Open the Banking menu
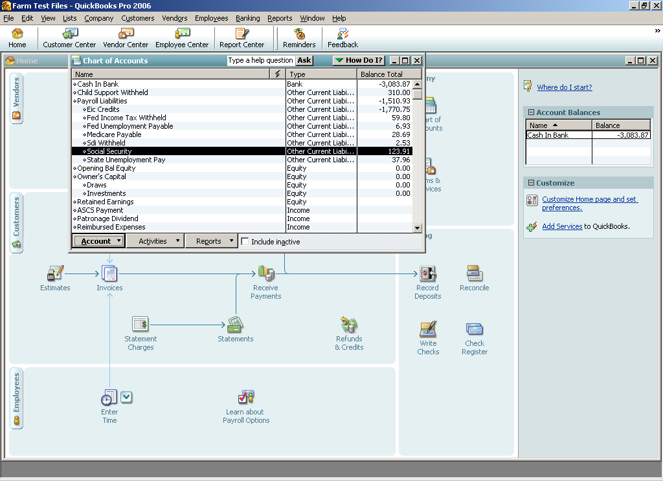Screen dimensions: 663x481 click(x=247, y=18)
